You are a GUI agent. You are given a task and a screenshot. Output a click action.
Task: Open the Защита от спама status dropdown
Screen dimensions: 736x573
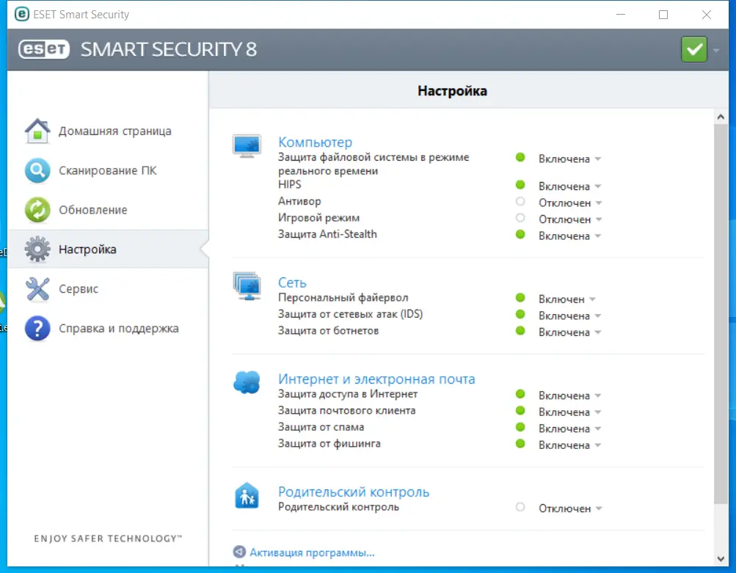coord(569,428)
